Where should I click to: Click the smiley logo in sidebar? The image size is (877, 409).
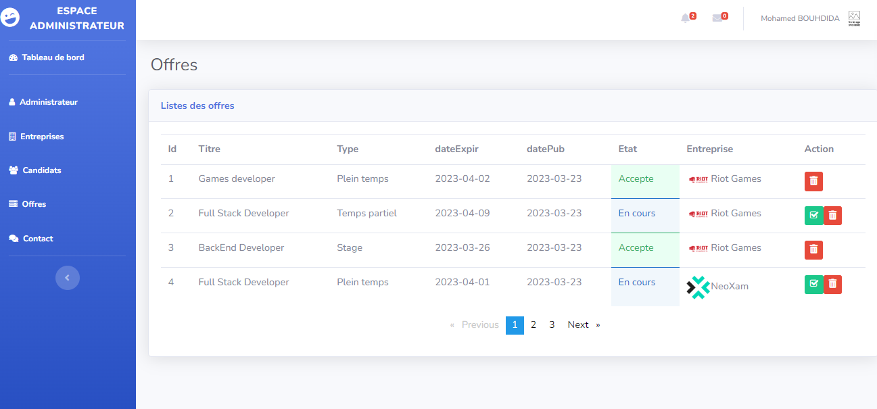point(11,18)
